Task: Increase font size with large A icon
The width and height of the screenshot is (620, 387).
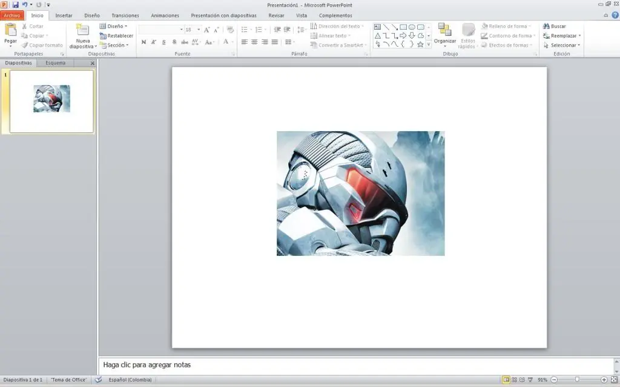Action: (x=207, y=30)
